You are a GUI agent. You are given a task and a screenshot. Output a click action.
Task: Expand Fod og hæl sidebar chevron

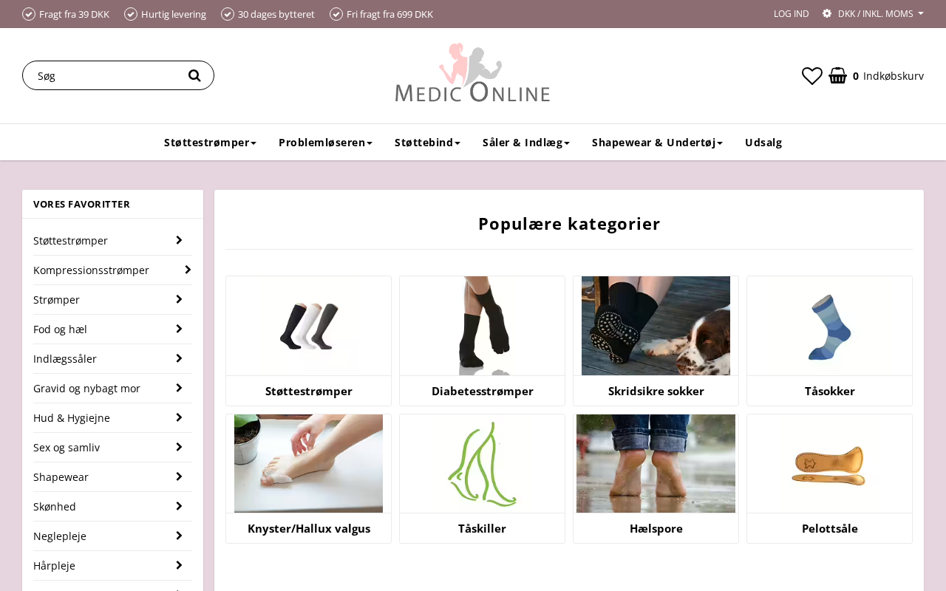(x=179, y=329)
